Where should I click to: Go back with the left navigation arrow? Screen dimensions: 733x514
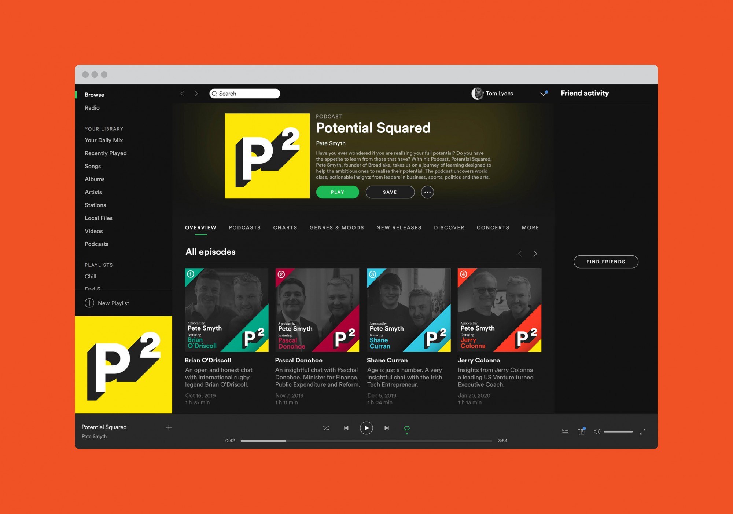(x=182, y=94)
